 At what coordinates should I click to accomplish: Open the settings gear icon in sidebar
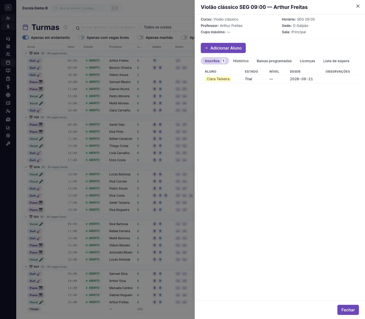click(x=8, y=135)
